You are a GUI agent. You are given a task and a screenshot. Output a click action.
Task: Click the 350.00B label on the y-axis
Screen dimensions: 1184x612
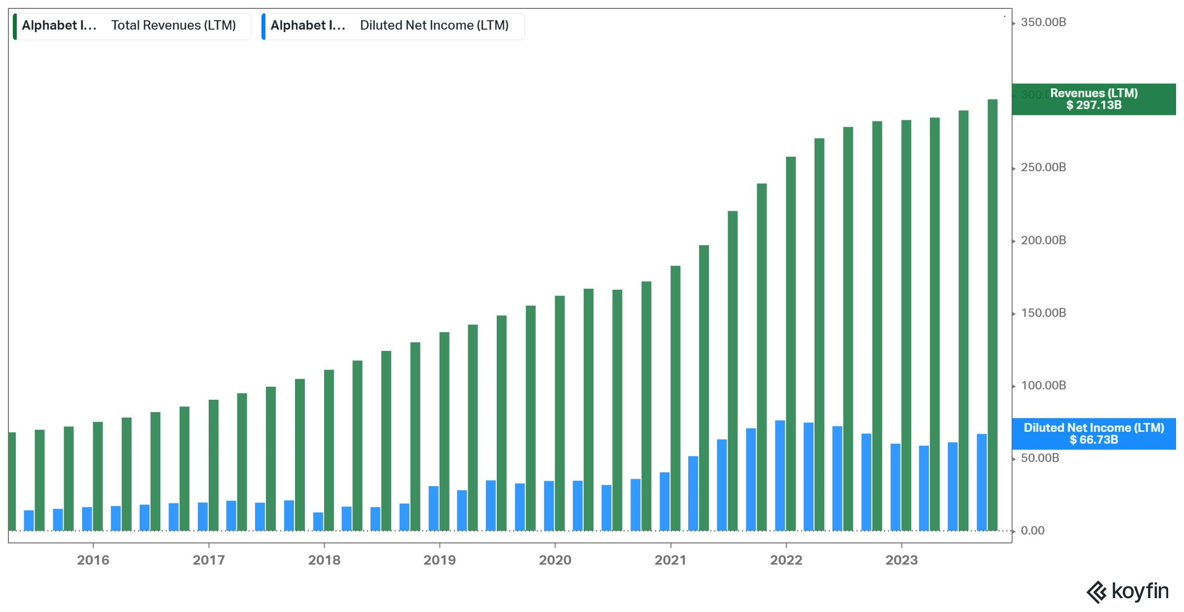click(1043, 22)
